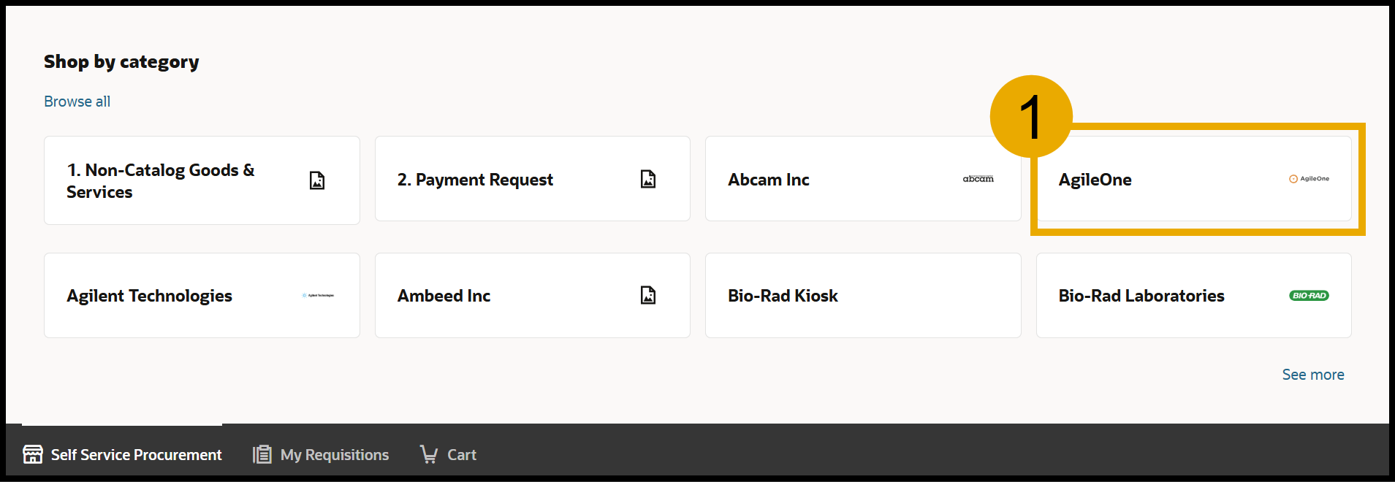Click the See more link
Viewport: 1395px width, 482px height.
[1312, 374]
